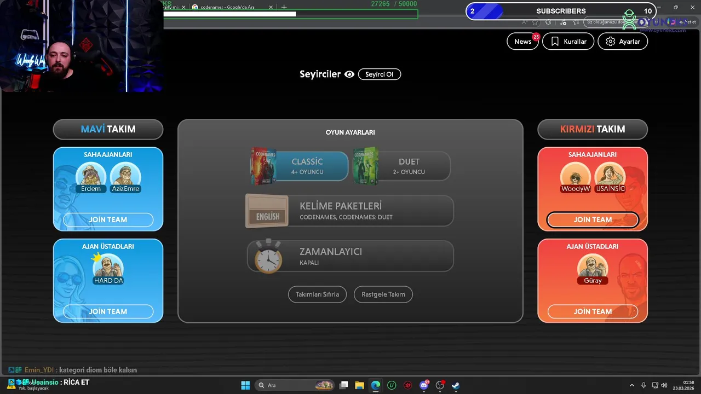Join Kırmızı team Saha Ajanları
Viewport: 701px width, 394px height.
pyautogui.click(x=593, y=220)
